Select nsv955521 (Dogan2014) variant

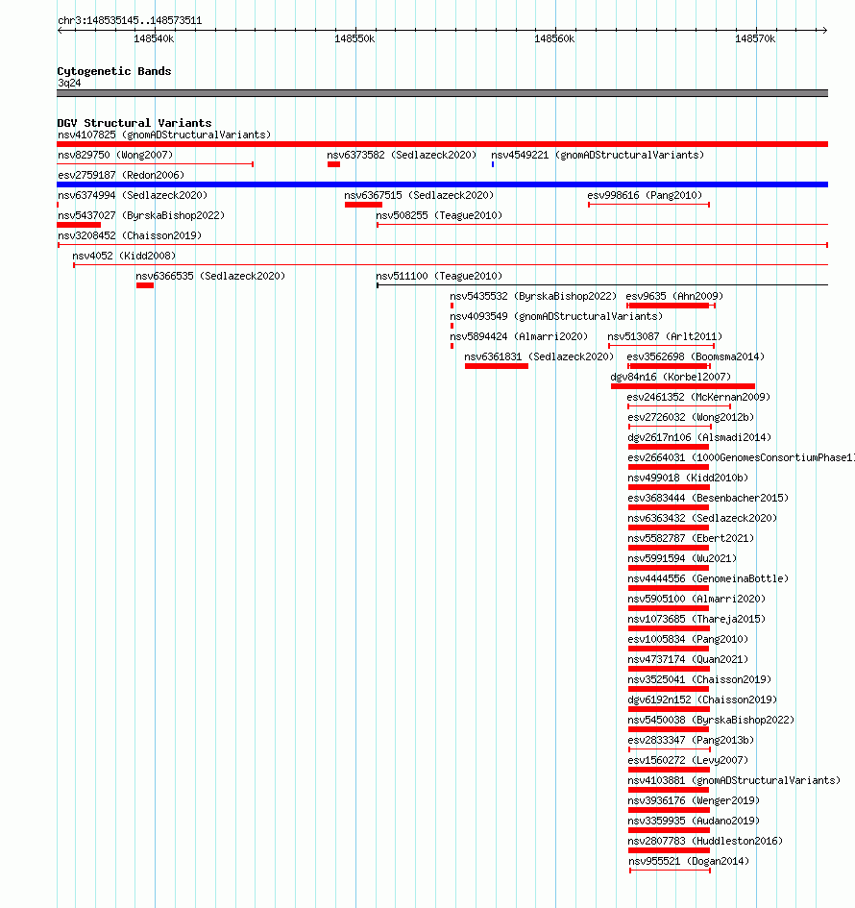coord(689,862)
